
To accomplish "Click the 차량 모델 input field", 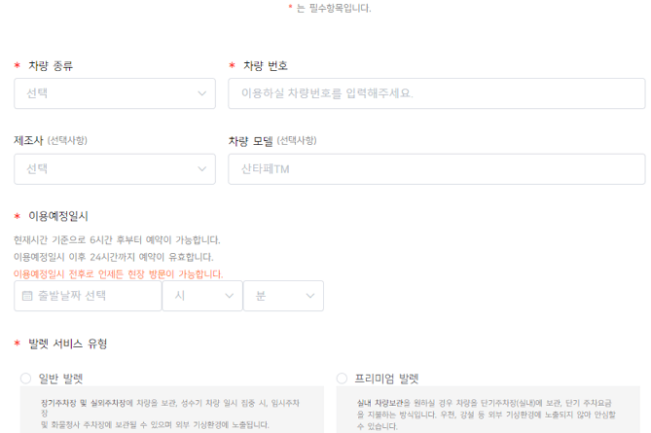I will pos(437,169).
